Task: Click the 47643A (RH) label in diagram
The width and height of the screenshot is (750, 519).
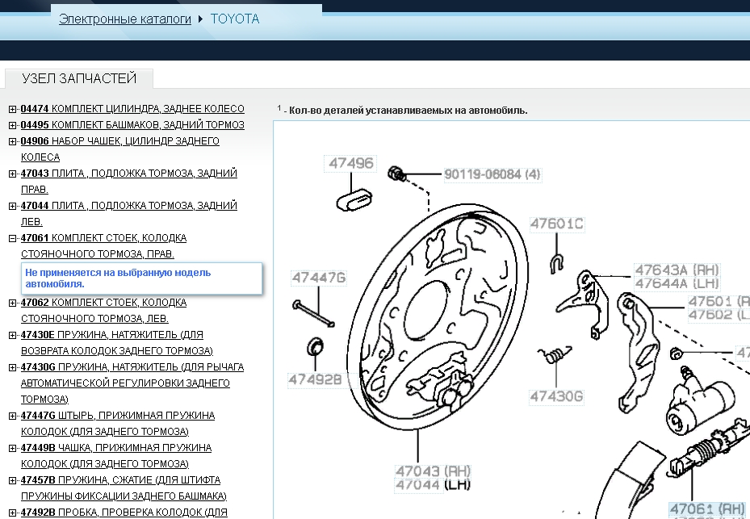Action: 677,270
